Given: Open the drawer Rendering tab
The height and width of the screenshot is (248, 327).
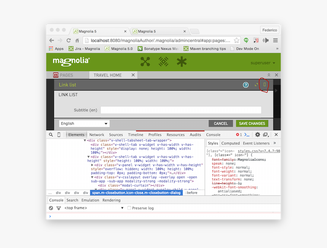Looking at the screenshot, I should tap(111, 200).
